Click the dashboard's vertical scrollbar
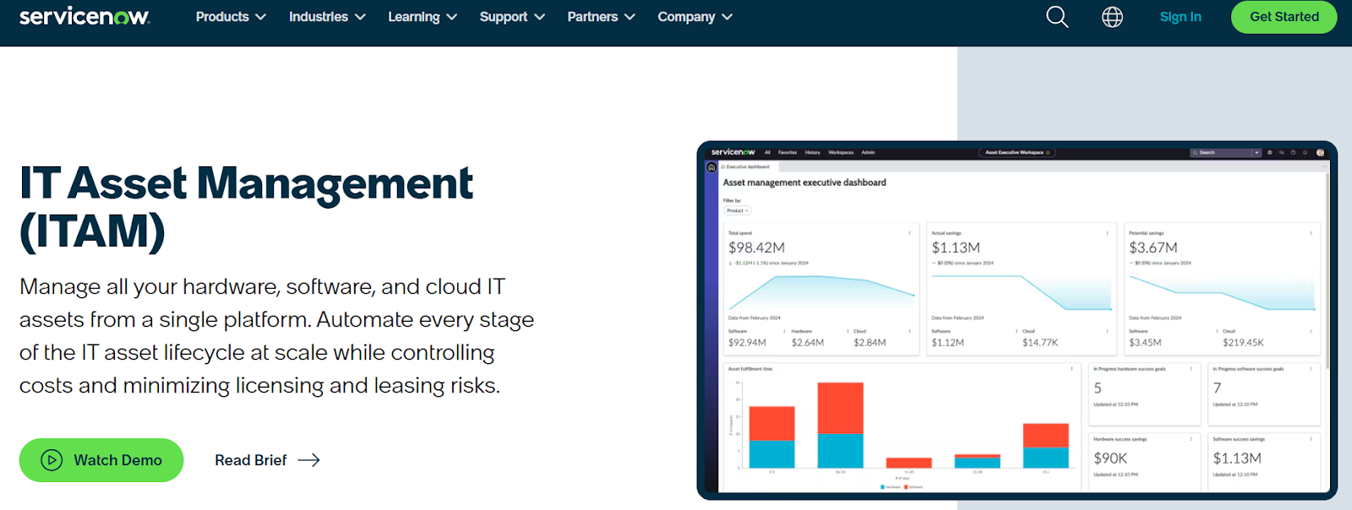This screenshot has width=1352, height=510. tap(1328, 270)
